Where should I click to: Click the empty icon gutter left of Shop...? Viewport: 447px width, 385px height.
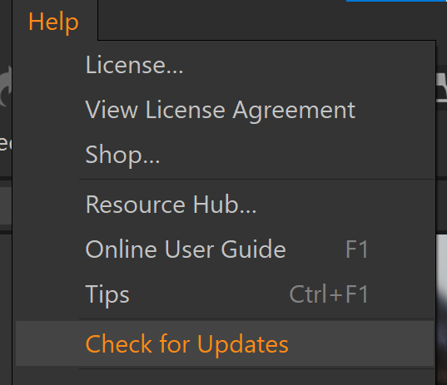[47, 155]
